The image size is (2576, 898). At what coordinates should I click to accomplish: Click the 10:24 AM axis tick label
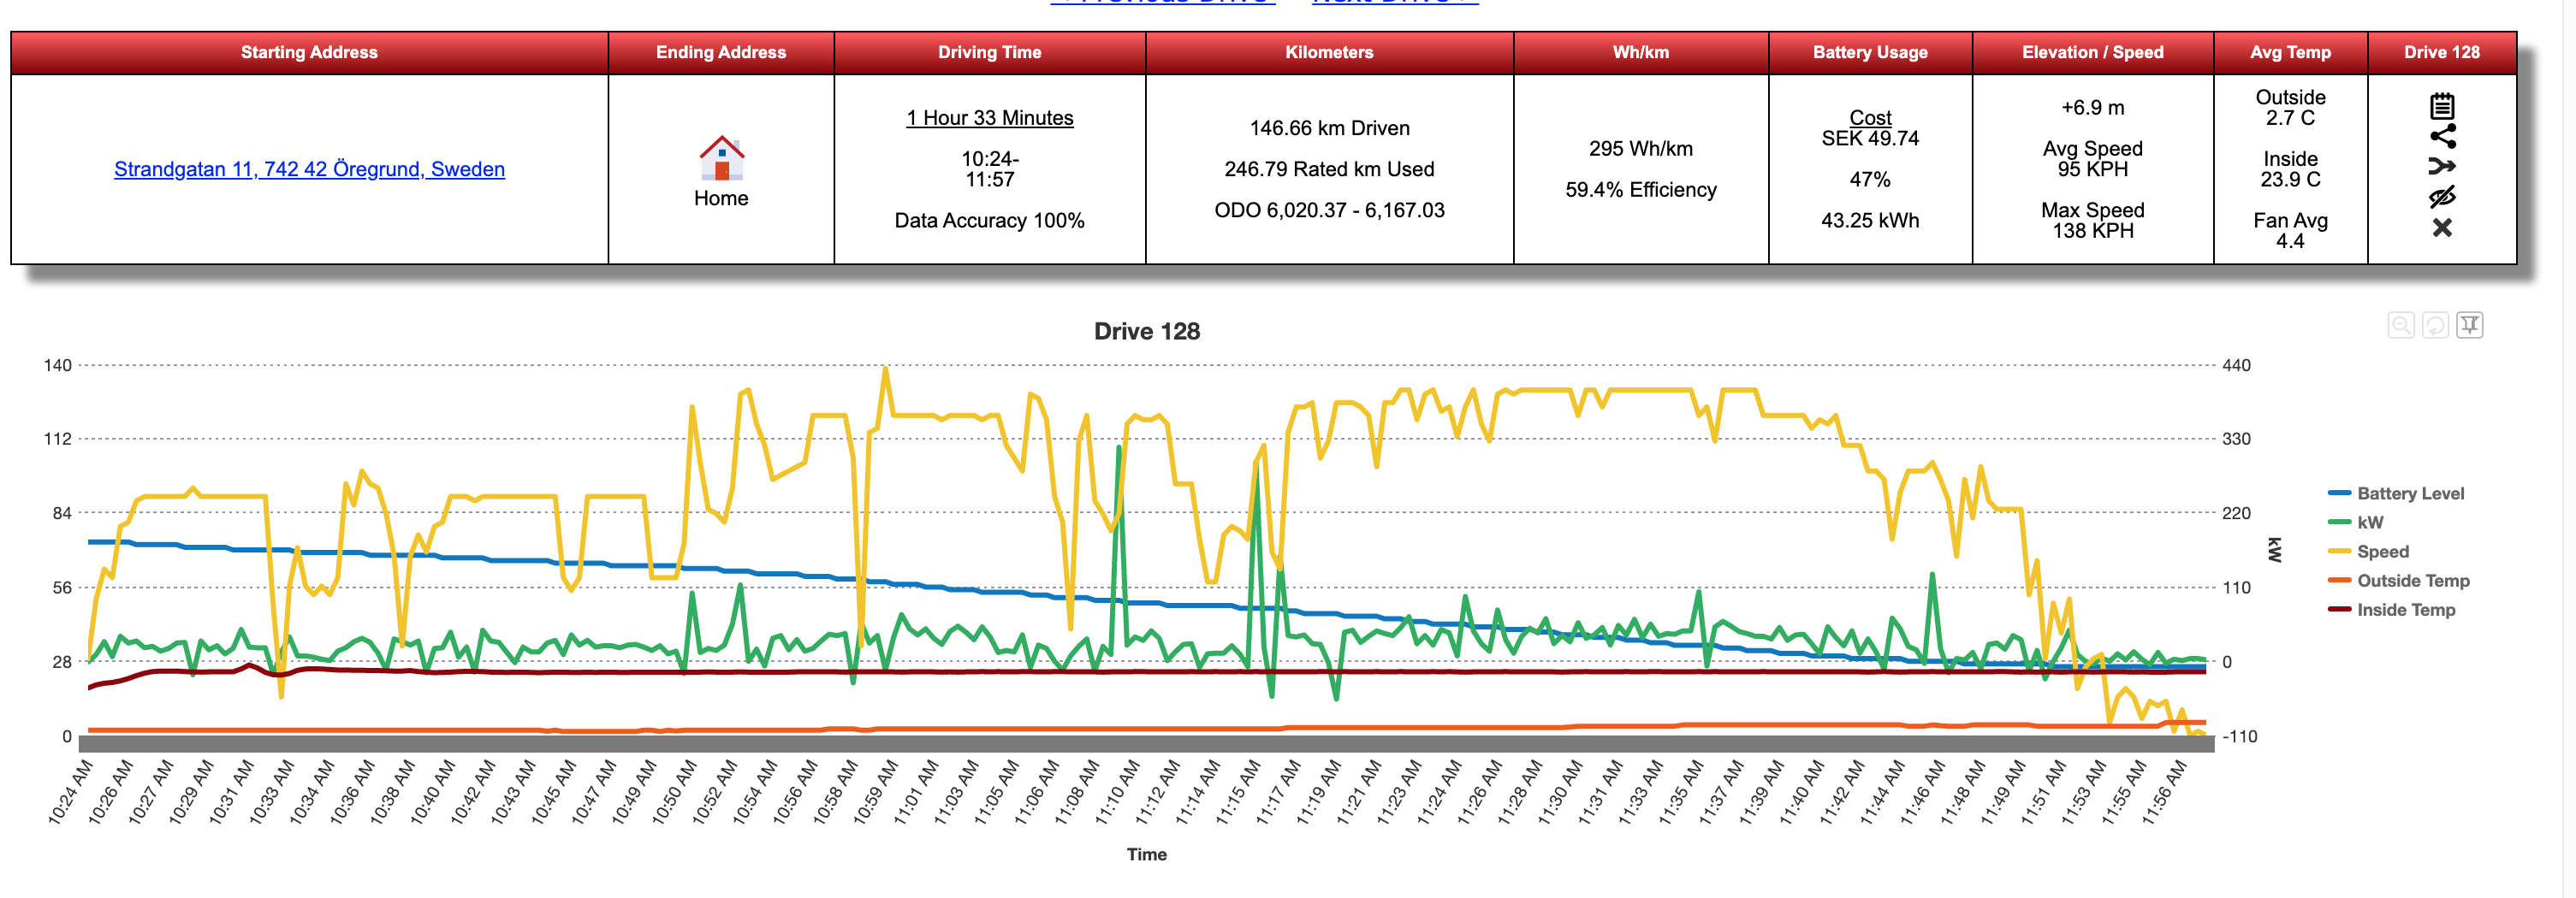coord(70,792)
